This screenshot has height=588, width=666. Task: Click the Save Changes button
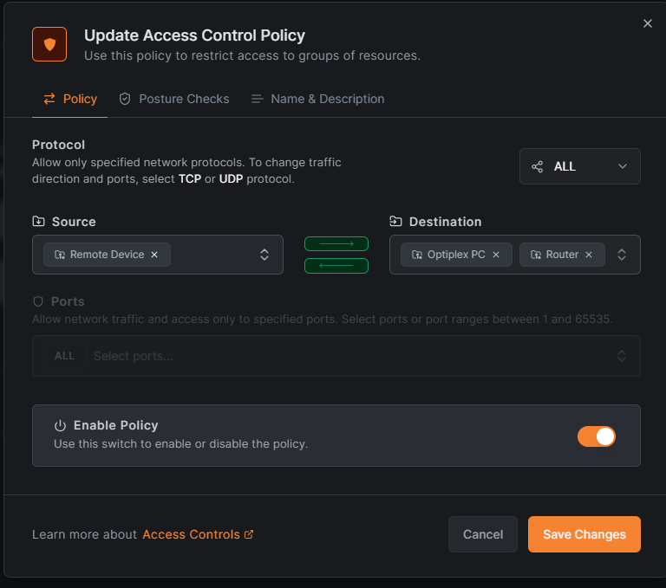pyautogui.click(x=584, y=534)
